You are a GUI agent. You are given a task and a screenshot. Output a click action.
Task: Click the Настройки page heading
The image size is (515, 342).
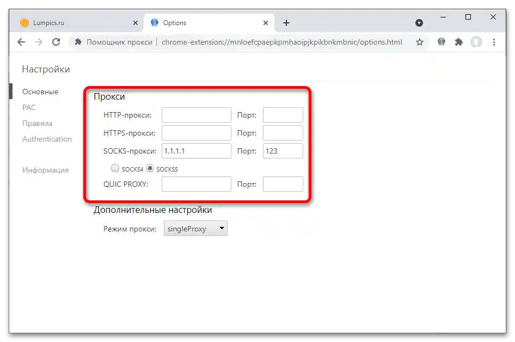coord(46,69)
